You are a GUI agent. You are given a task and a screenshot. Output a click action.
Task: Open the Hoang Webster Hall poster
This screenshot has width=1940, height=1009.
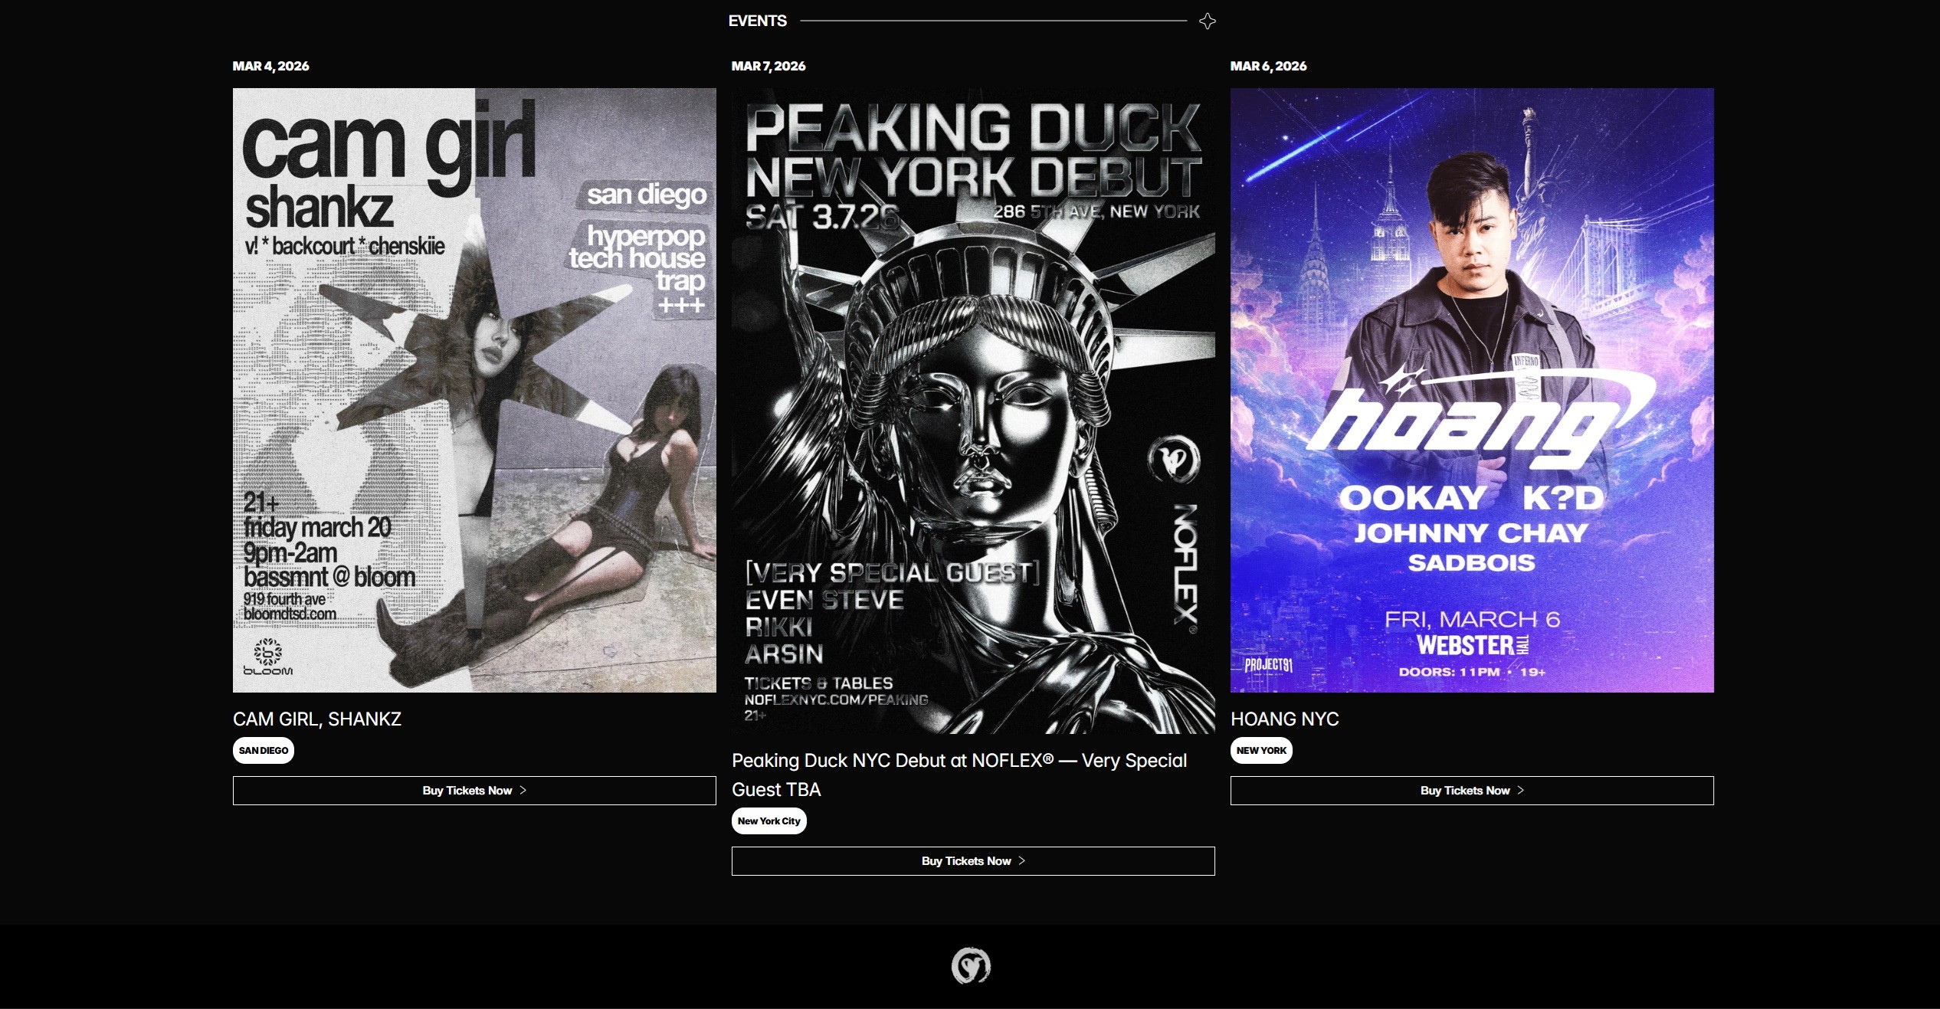(1472, 390)
